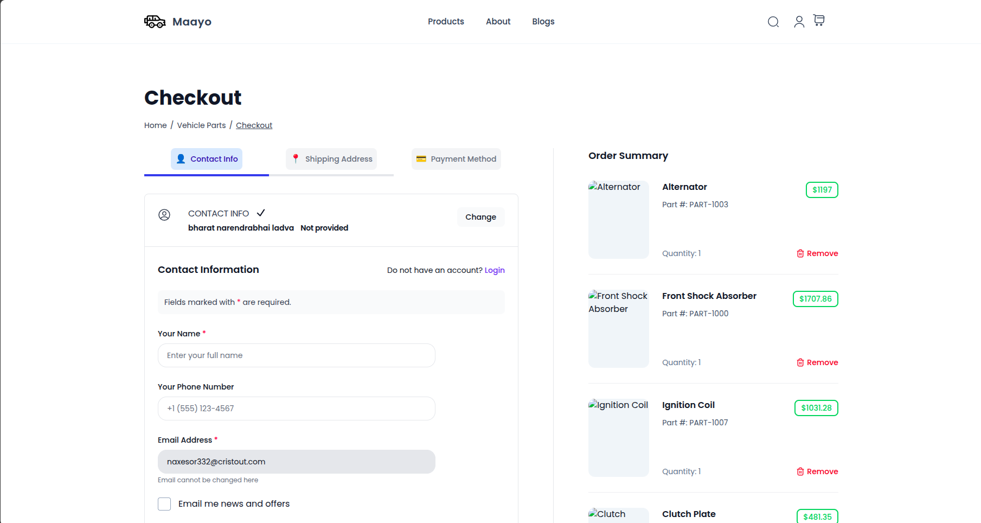The height and width of the screenshot is (523, 981).
Task: Click the contact info profile circle icon
Action: [164, 215]
